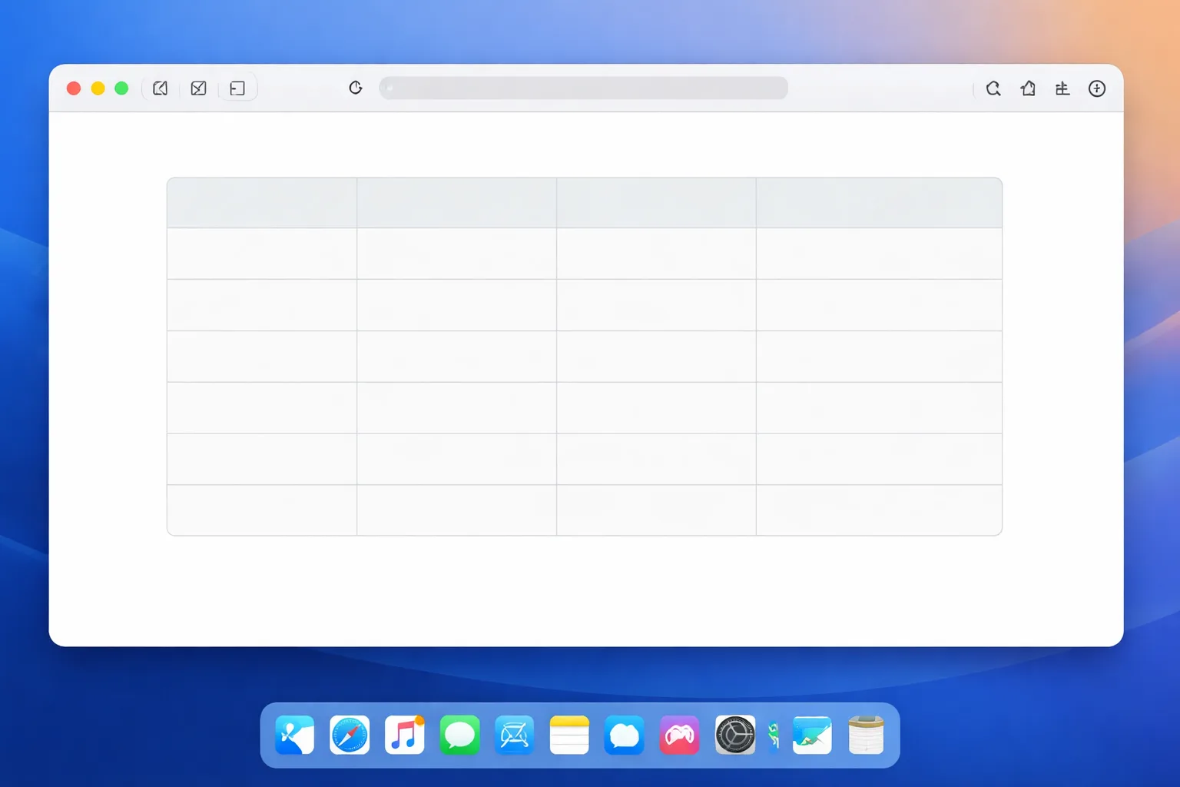Screen dimensions: 1180x787
Task: Click the toolbar icon between home and circled plus
Action: pyautogui.click(x=1062, y=88)
